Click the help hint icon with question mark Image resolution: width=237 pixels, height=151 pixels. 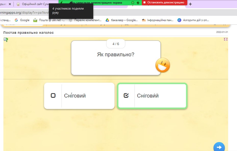[6, 40]
